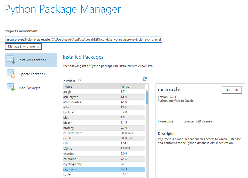Click the Installed Packages box icon

(x=11, y=60)
